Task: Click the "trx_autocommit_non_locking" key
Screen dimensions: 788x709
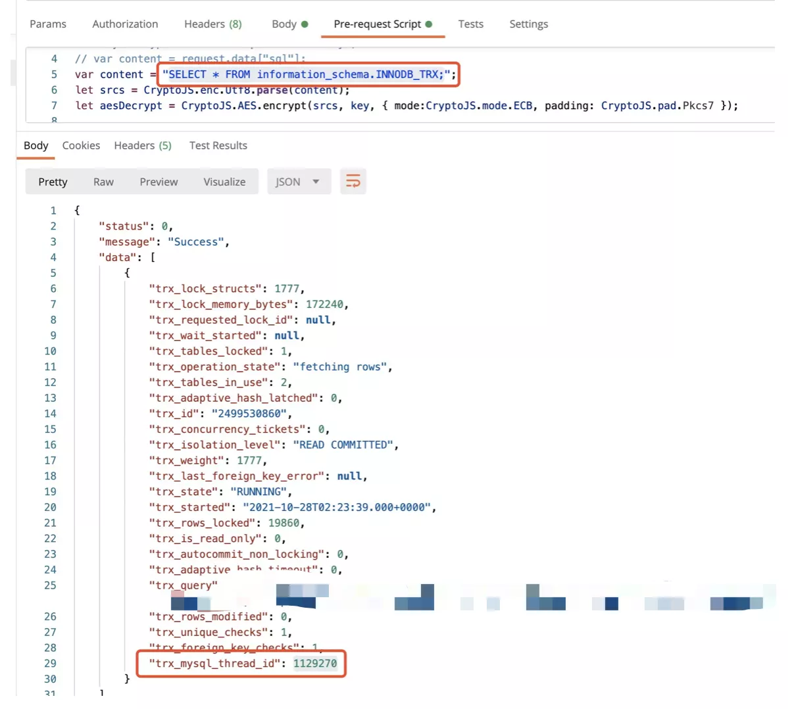Action: 237,554
